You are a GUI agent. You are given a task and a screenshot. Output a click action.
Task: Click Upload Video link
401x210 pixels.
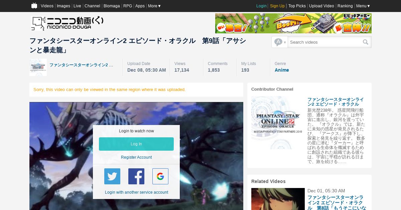[321, 6]
